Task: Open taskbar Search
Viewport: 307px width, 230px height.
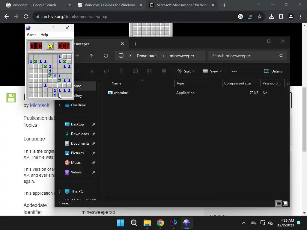Action: [134, 223]
